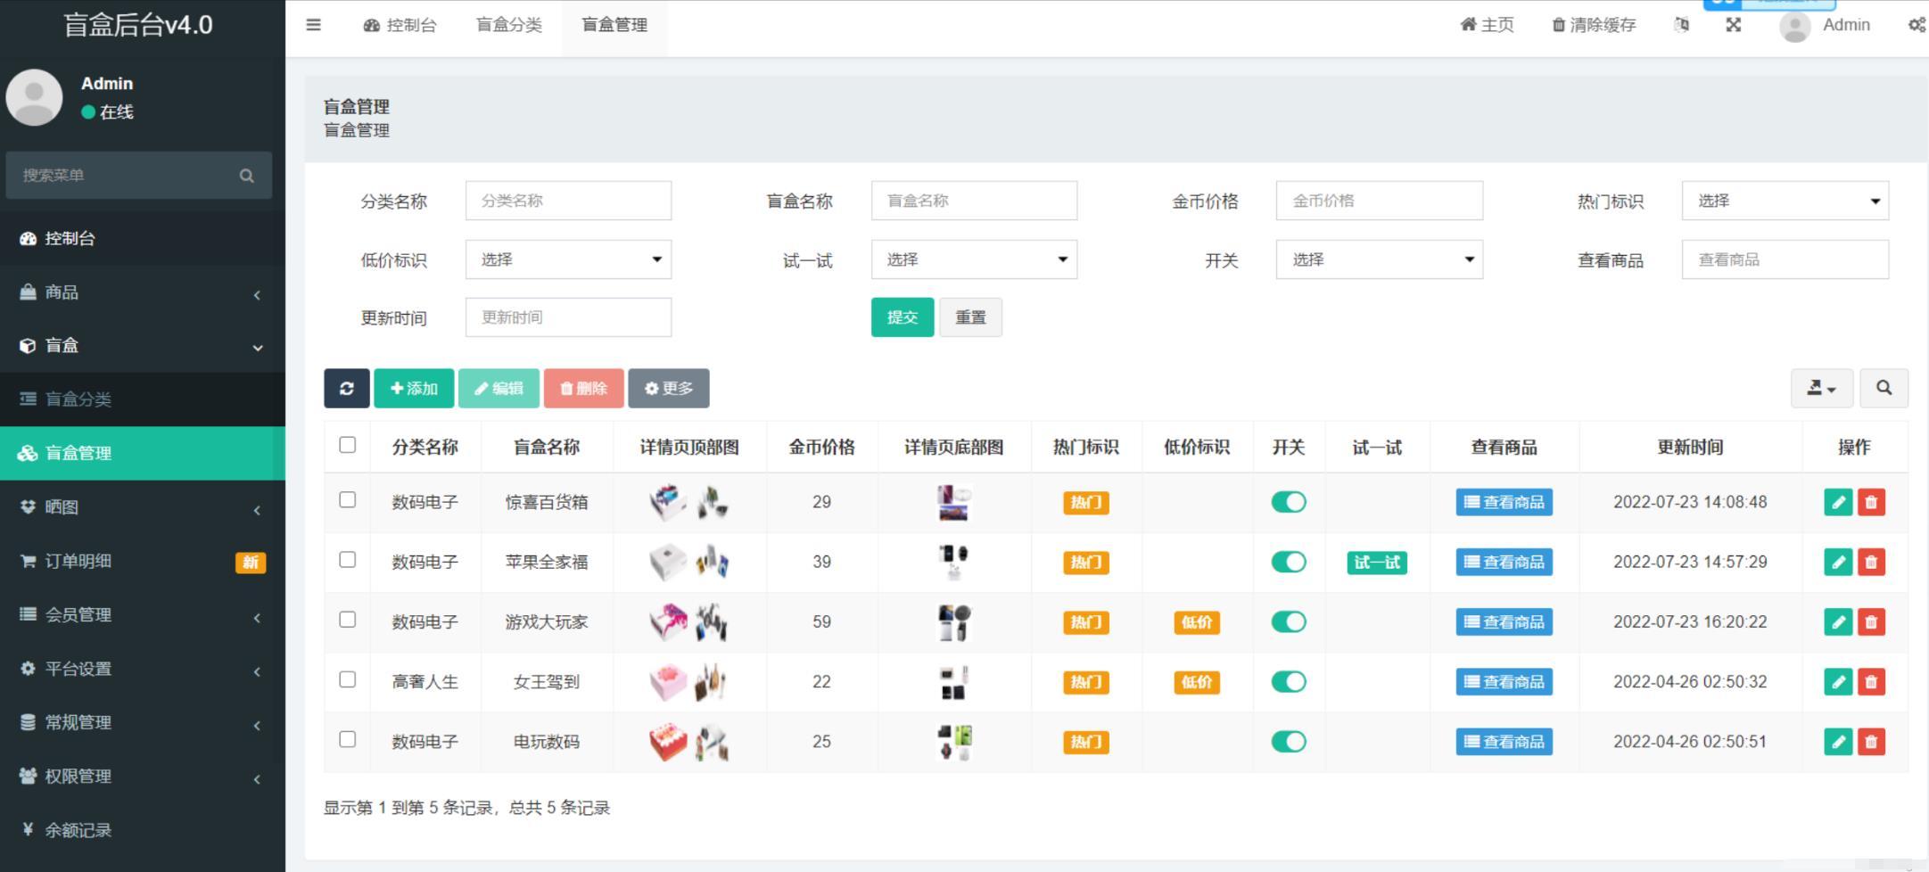The height and width of the screenshot is (872, 1929).
Task: Click the refresh table button
Action: [347, 388]
